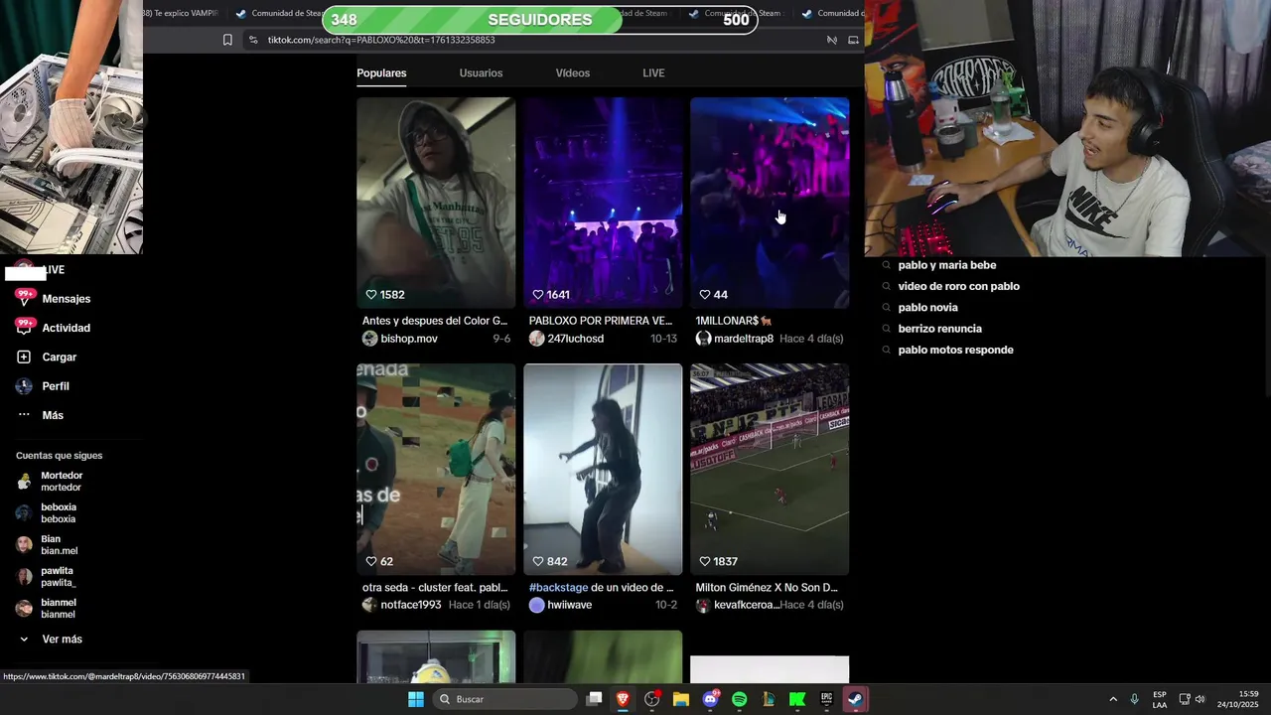Click the heart icon on the 1582-likes video
Screen dimensions: 1271x715
371,295
